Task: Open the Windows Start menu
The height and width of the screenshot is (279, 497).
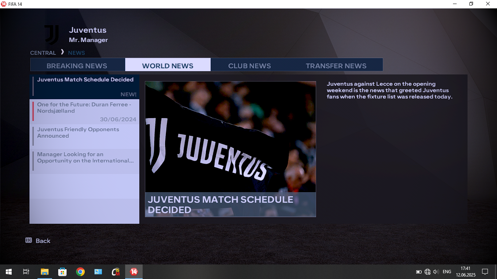Action: coord(9,272)
